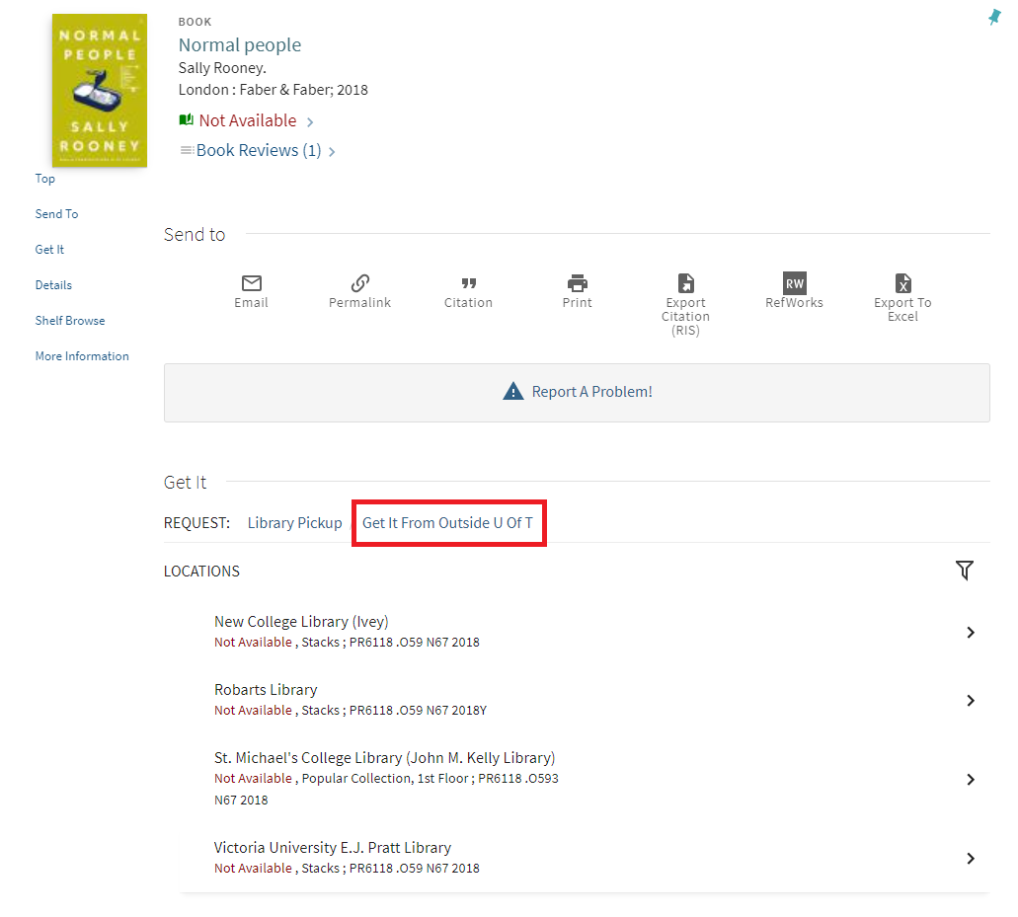
Task: Click the red Not Available status link
Action: 248,120
